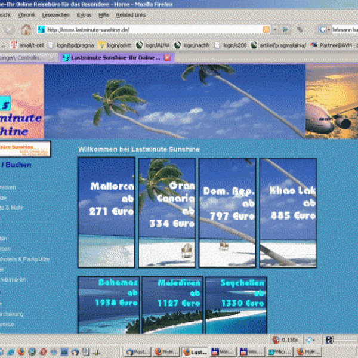This screenshot has height=358, width=358.
Task: Switch to first 'MyH...' Firefox taskbar button
Action: (x=166, y=352)
